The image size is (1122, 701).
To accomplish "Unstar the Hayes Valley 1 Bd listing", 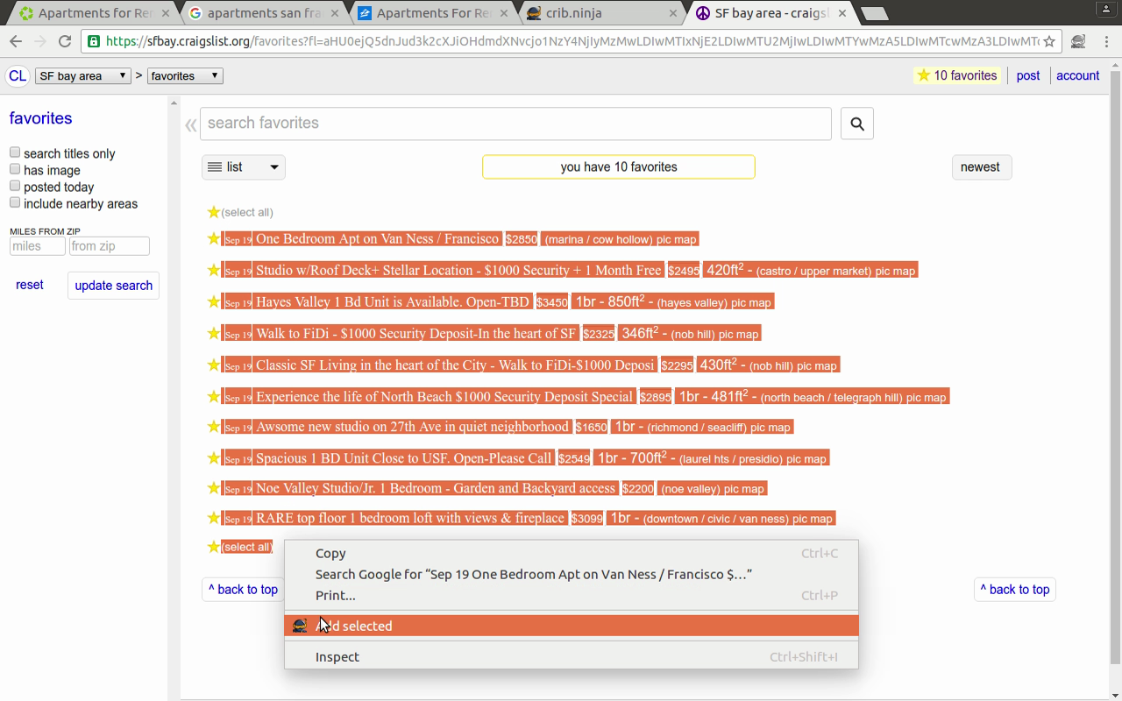I will click(213, 302).
